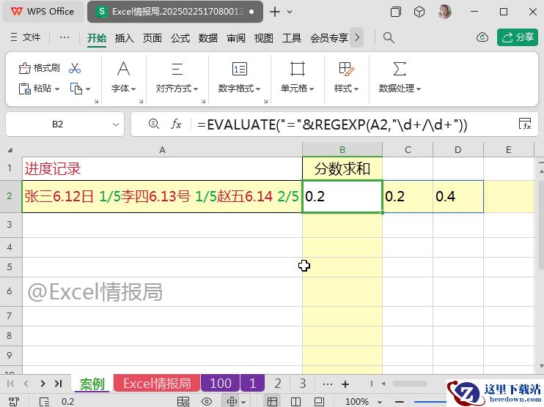The width and height of the screenshot is (544, 407).
Task: Open the Name Box dropdown arrow
Action: point(116,125)
